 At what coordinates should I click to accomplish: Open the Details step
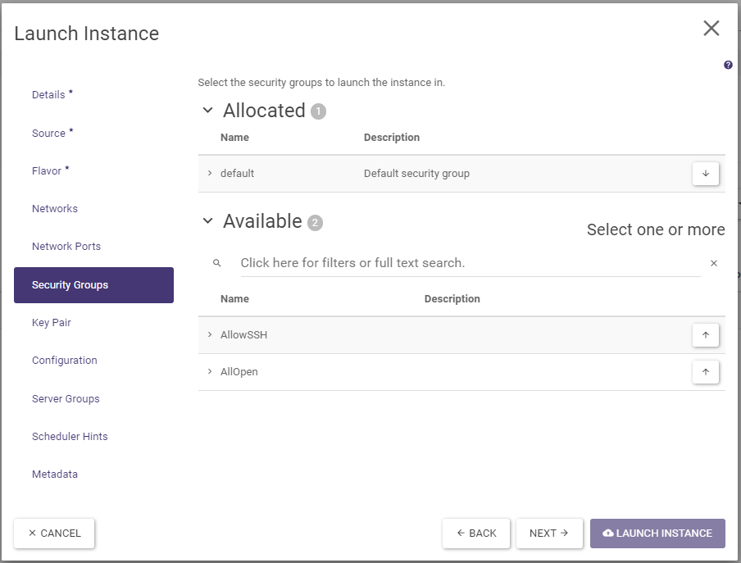click(48, 95)
